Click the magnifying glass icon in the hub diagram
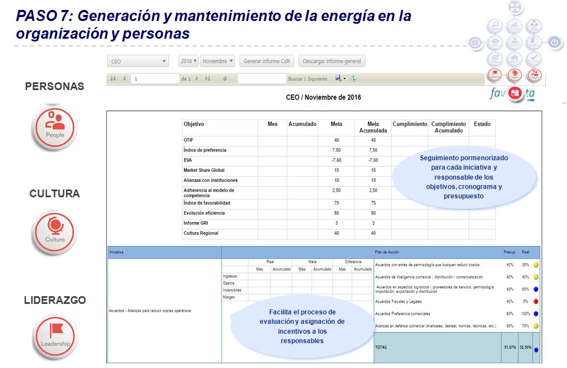The image size is (567, 368). point(495,25)
